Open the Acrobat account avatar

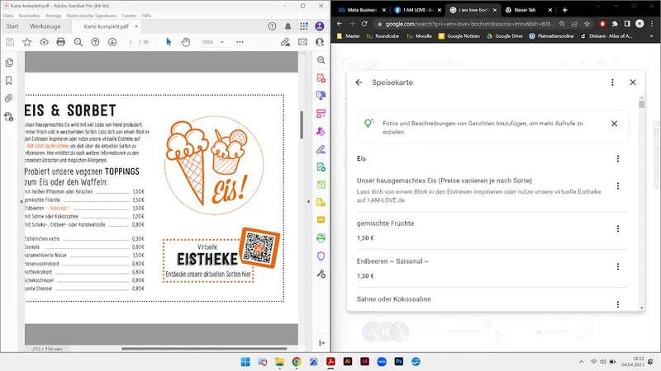320,26
